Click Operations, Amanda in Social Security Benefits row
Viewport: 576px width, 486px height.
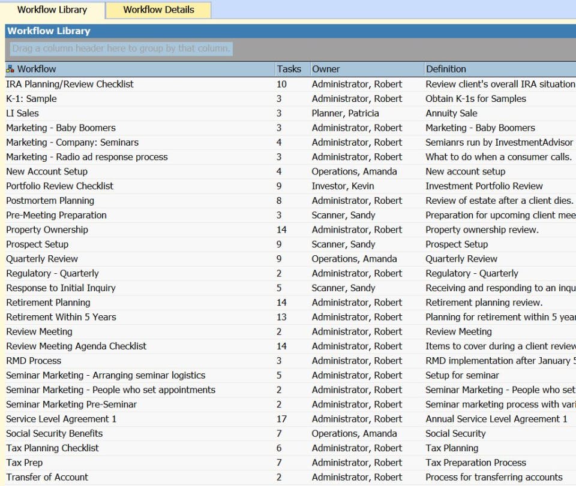tap(354, 433)
